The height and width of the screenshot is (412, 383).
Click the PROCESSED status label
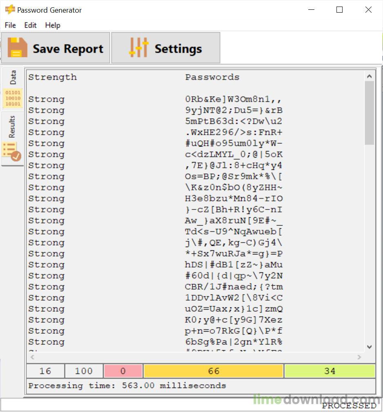point(350,405)
